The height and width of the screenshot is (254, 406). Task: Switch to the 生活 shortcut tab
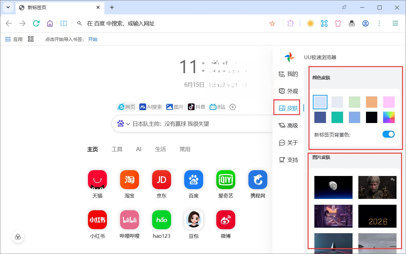tap(160, 149)
